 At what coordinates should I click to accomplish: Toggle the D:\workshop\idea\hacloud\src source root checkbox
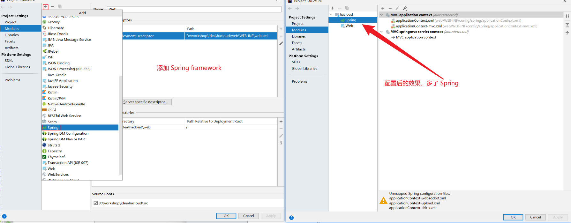pyautogui.click(x=95, y=203)
